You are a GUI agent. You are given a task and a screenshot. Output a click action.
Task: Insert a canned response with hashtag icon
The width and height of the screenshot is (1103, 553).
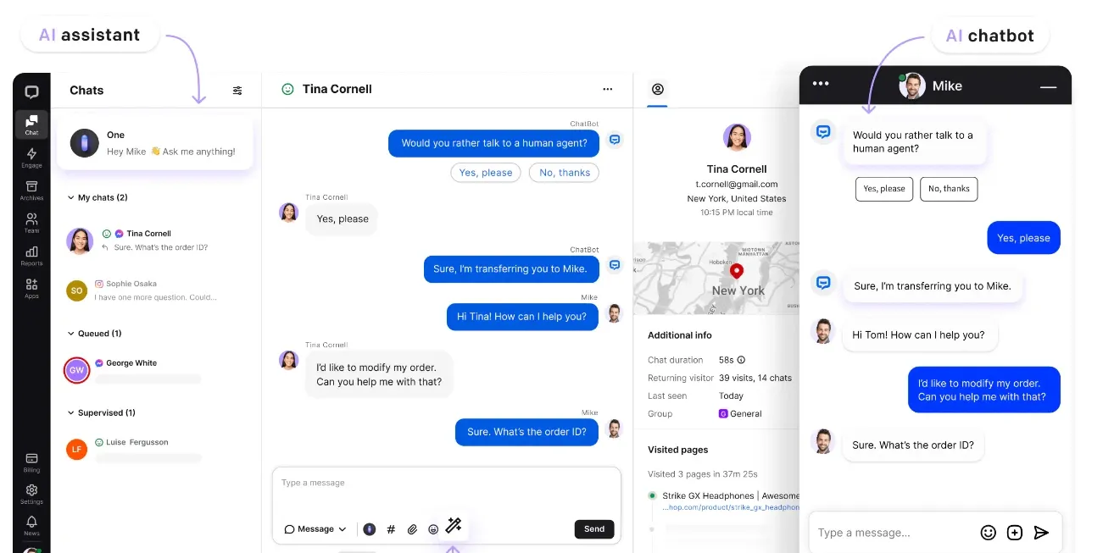click(x=391, y=529)
